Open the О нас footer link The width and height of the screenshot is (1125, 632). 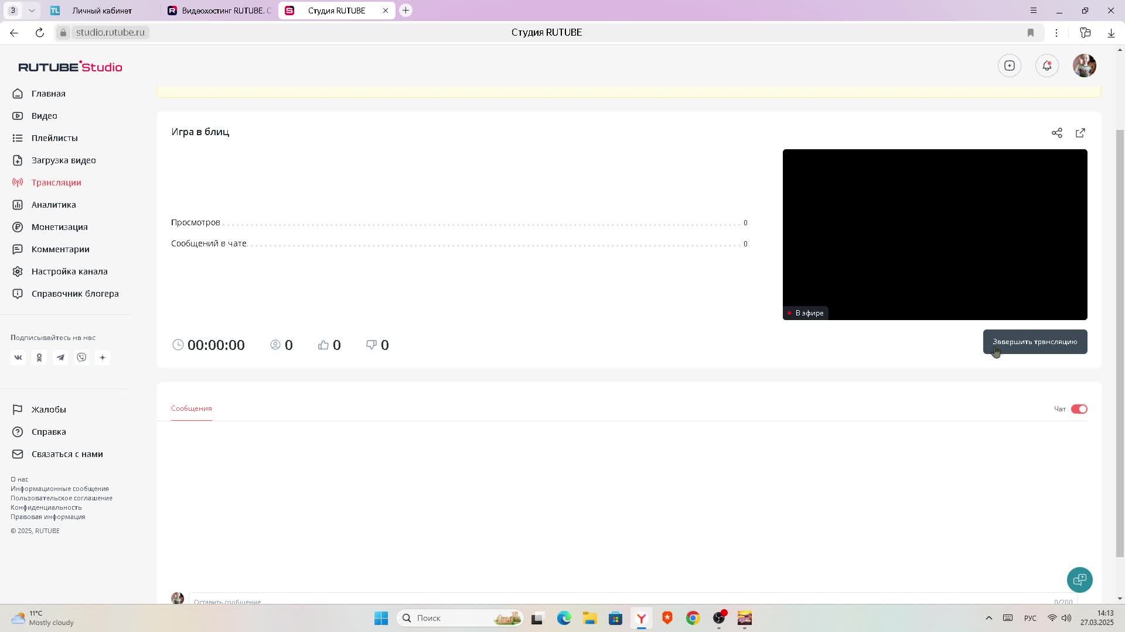pos(19,479)
